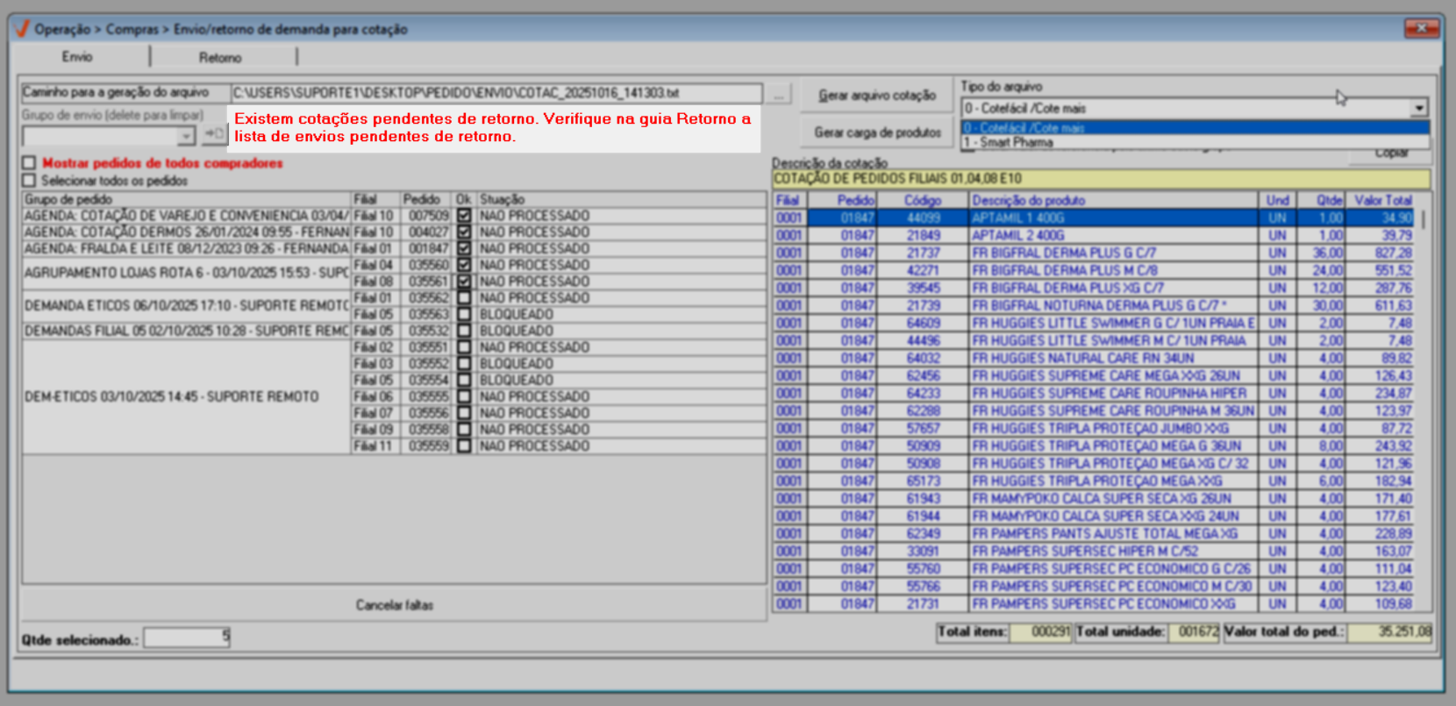Viewport: 1456px width, 706px height.
Task: Click the arrow icon beside Grupo de envio
Action: [213, 135]
